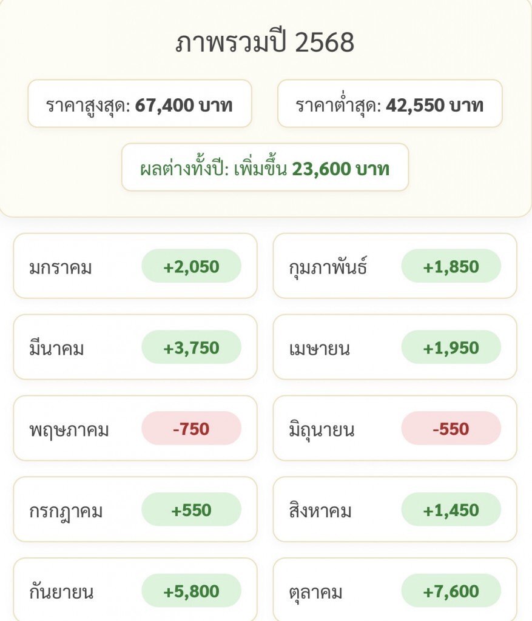The height and width of the screenshot is (621, 532).
Task: Click the +2,050 green badge
Action: tap(191, 266)
